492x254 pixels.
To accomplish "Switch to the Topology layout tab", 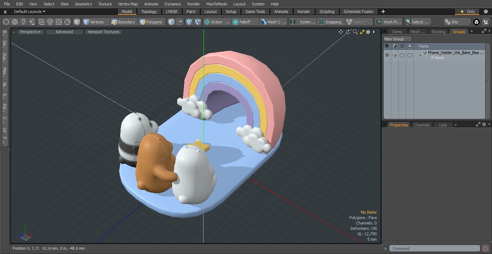I will [x=149, y=12].
